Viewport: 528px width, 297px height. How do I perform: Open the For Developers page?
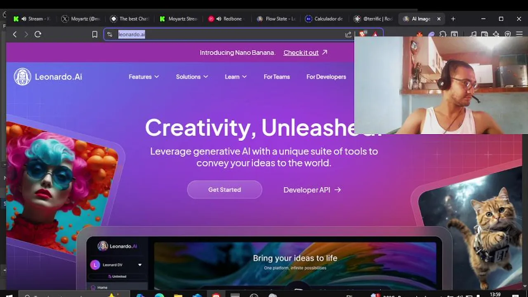[x=326, y=77]
